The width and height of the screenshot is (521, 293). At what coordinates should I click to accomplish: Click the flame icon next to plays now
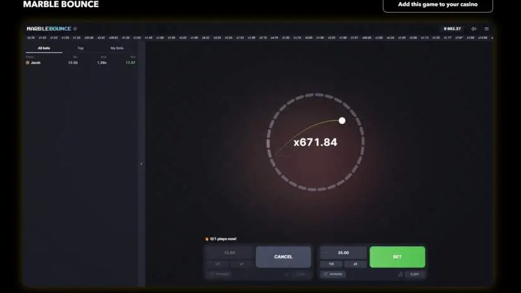coord(207,239)
